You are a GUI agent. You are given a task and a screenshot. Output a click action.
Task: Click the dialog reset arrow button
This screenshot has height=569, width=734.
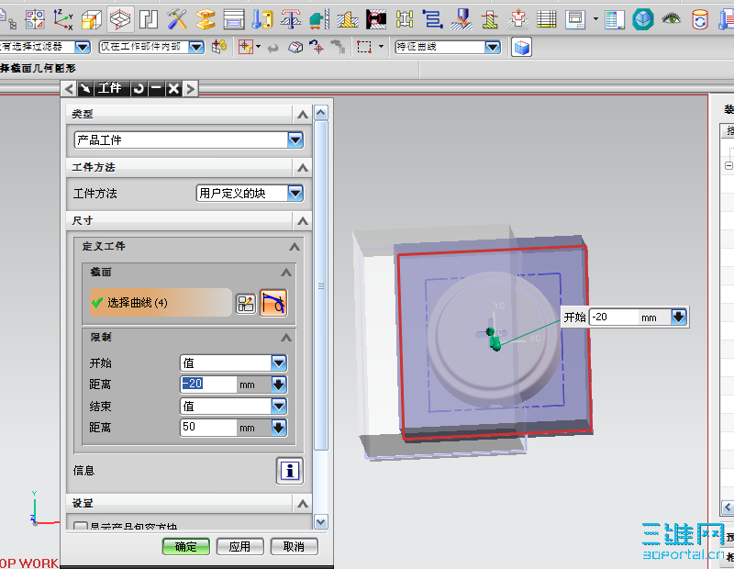click(x=139, y=88)
